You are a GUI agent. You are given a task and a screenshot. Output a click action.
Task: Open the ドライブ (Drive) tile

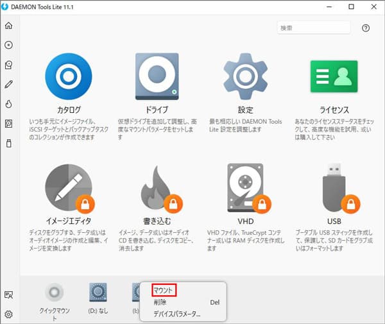[157, 77]
